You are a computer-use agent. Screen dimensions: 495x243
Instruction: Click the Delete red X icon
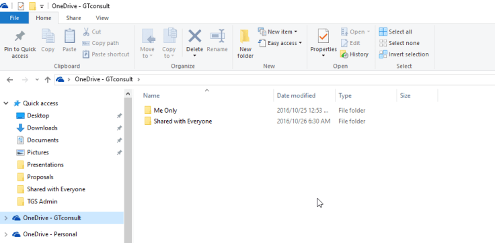pos(195,36)
